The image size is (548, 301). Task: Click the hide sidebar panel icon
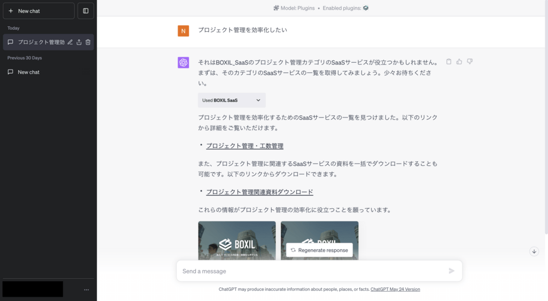click(86, 11)
